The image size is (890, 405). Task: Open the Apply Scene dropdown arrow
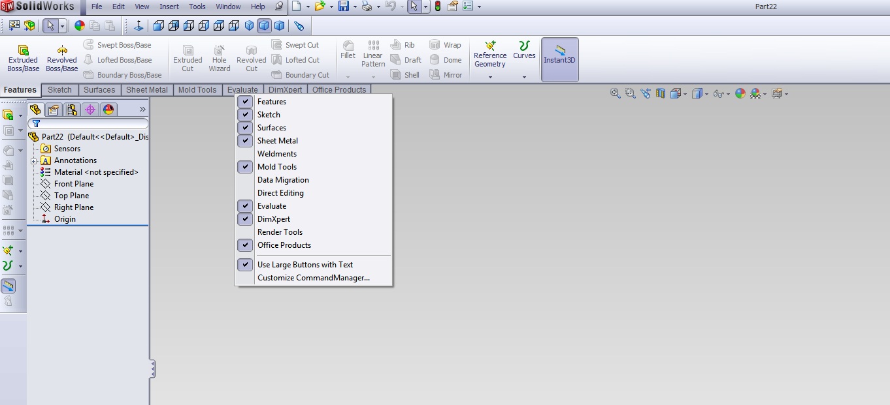coord(764,94)
